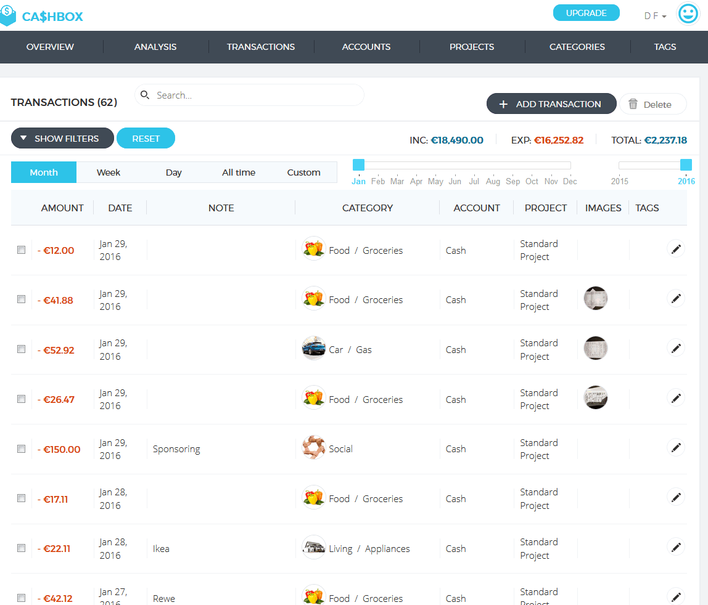
Task: Click the pencil edit icon for €12.00 transaction
Action: click(676, 249)
